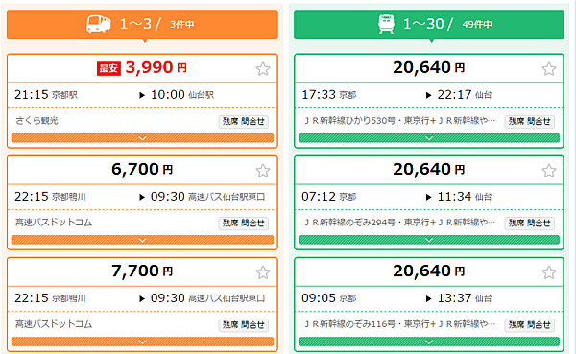
Task: Check seat availability for 6,700 yen bus
Action: tap(244, 223)
